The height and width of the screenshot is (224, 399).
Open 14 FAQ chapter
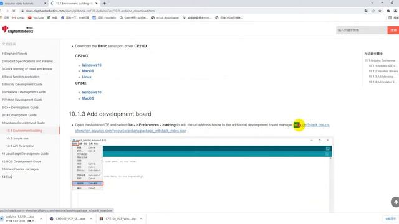click(7, 177)
